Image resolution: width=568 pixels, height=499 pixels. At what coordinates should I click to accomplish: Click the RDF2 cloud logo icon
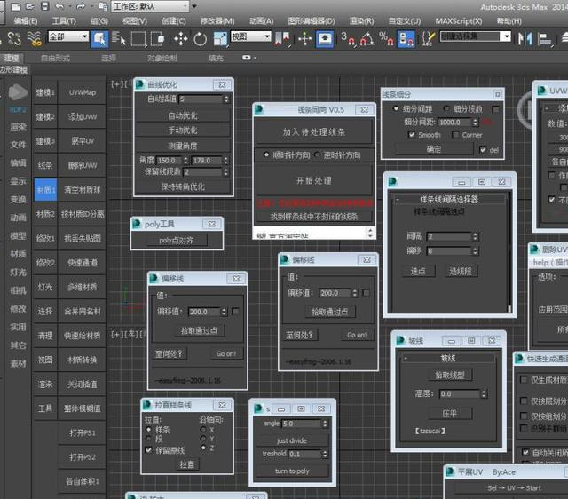(x=18, y=92)
